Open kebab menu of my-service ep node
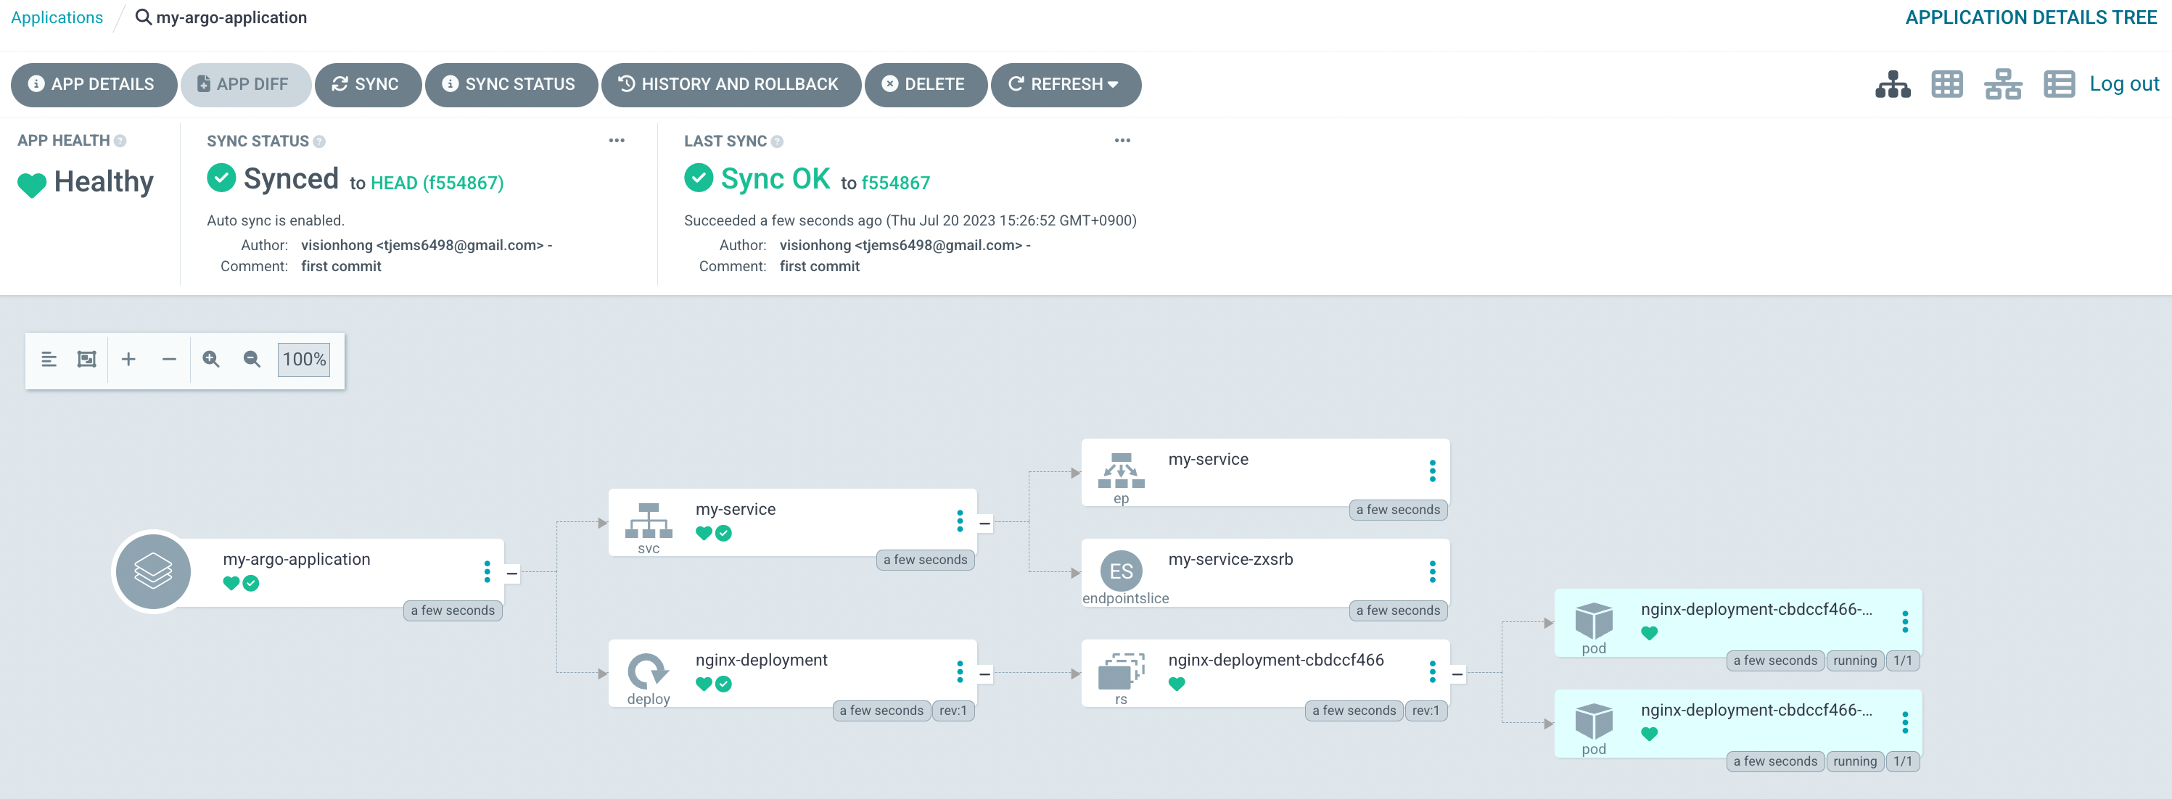 pos(1432,471)
